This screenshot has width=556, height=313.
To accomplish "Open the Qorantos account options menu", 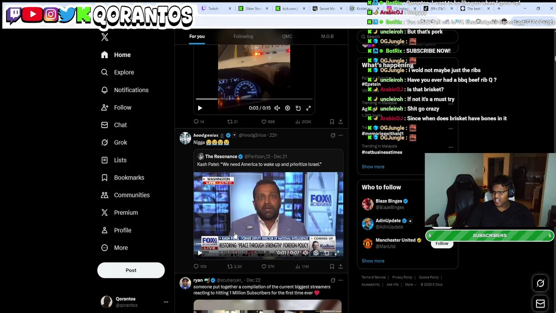I will point(165,302).
